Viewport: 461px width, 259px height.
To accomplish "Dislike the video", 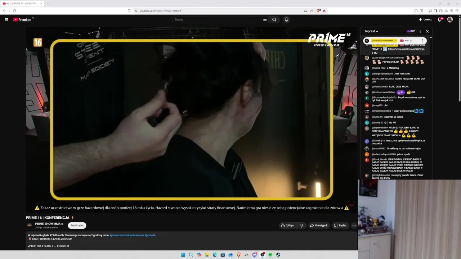I will tap(301, 226).
